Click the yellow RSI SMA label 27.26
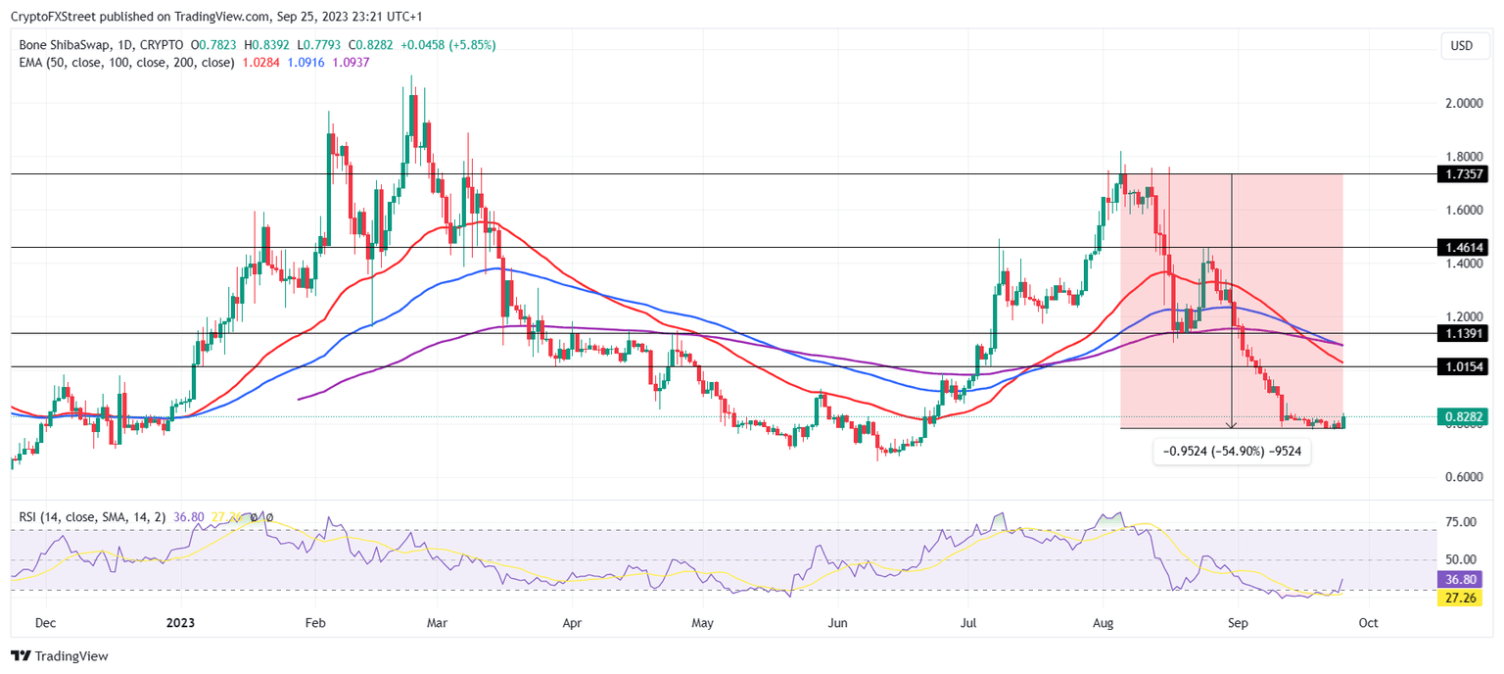The image size is (1504, 674). point(1460,596)
